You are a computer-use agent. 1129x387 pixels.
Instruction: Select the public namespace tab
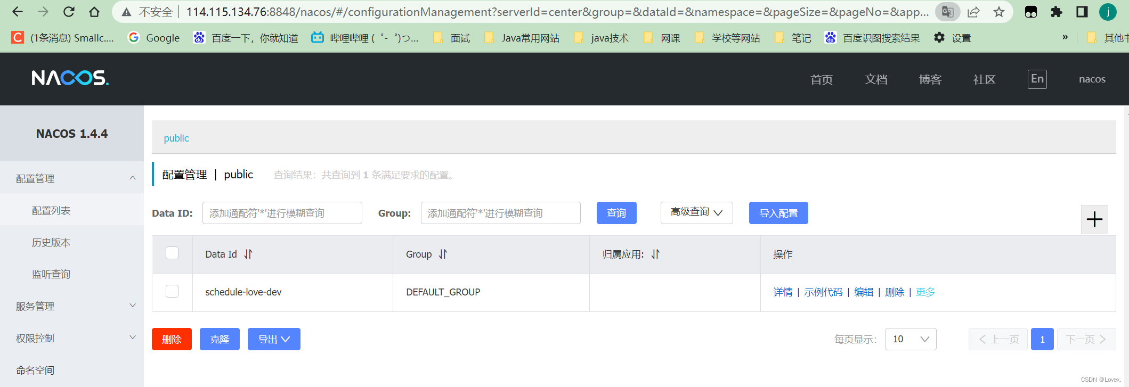click(176, 138)
